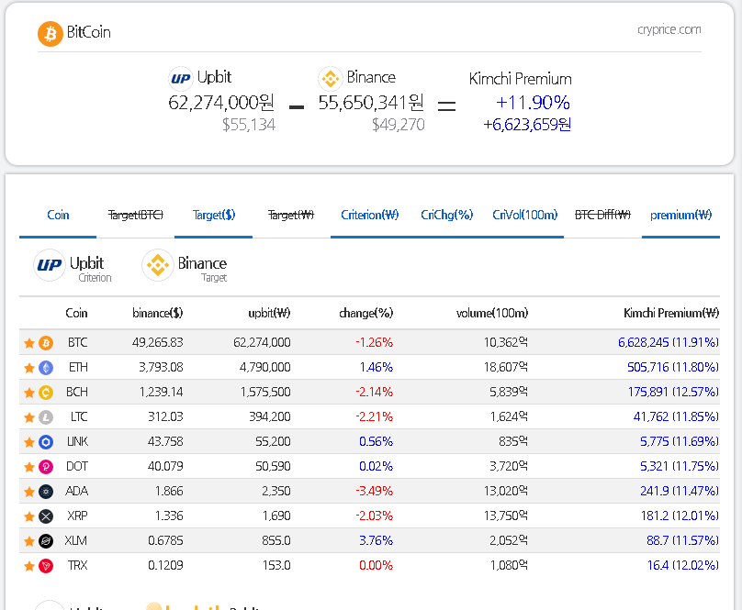
Task: Click the +6,623,659원 premium difference
Action: coord(527,125)
